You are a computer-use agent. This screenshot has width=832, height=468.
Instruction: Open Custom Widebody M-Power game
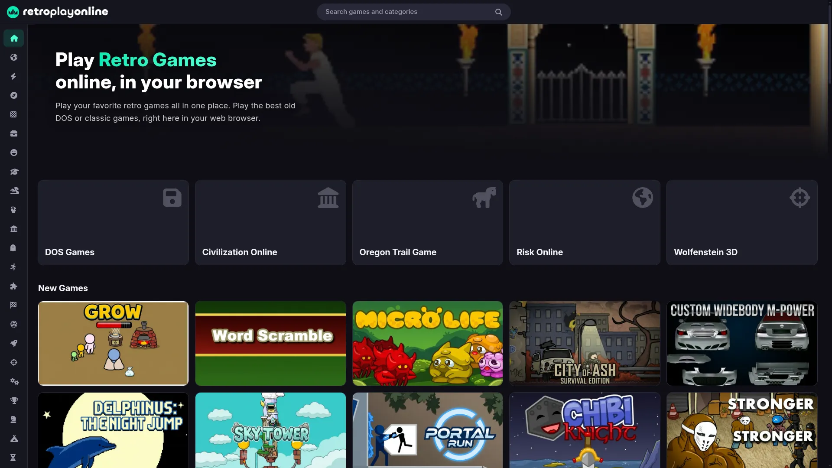click(742, 343)
